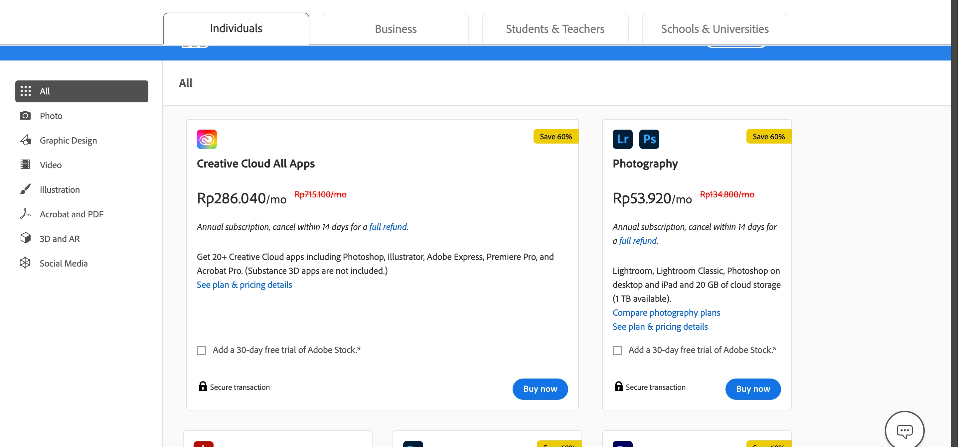This screenshot has width=958, height=447.
Task: Buy the Creative Cloud All Apps plan
Action: (x=540, y=389)
